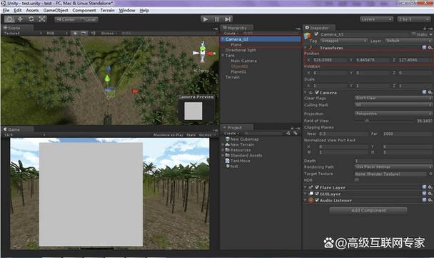Toggle Center pivot mode button
The height and width of the screenshot is (258, 434).
(x=66, y=19)
